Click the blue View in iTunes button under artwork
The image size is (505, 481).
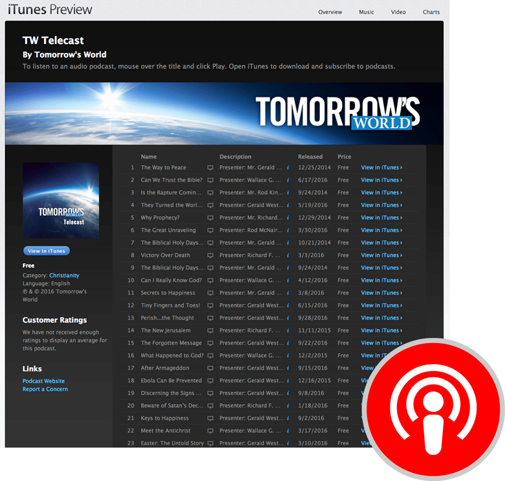(x=46, y=251)
